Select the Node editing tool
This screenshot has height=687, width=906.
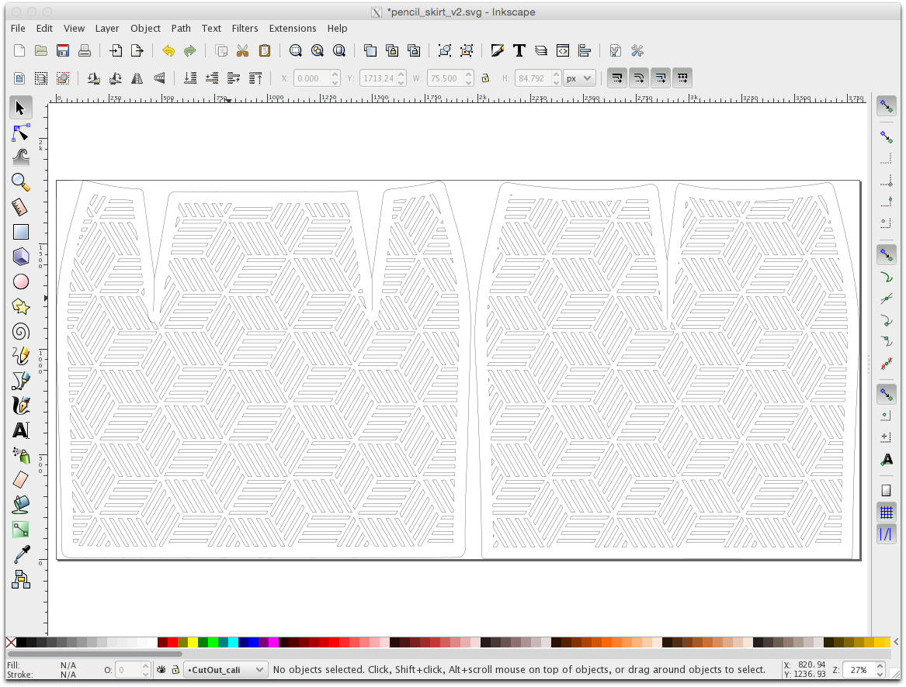(x=21, y=133)
